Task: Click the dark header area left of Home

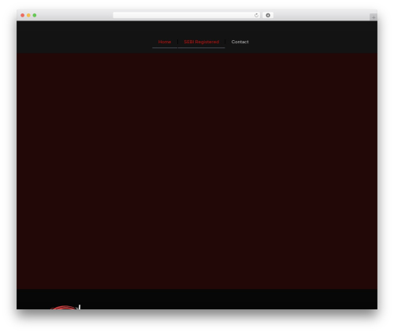Action: 84,37
